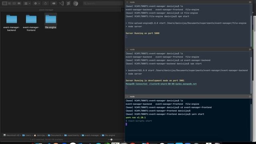
Task: Go to Macintosh HD in path bar
Action: click(12, 135)
